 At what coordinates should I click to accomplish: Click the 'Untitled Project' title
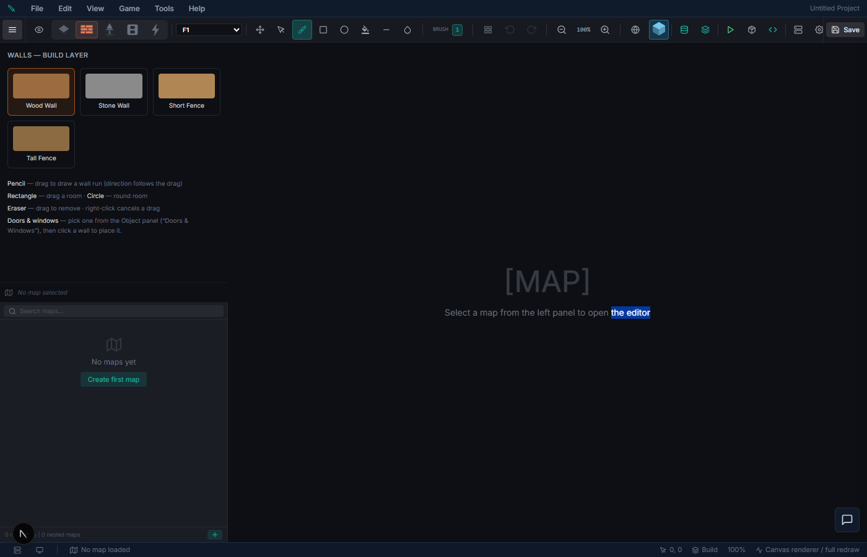pos(835,9)
